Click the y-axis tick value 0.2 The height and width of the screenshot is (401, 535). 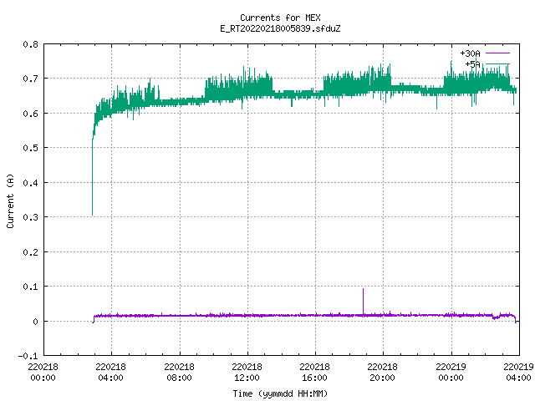30,252
